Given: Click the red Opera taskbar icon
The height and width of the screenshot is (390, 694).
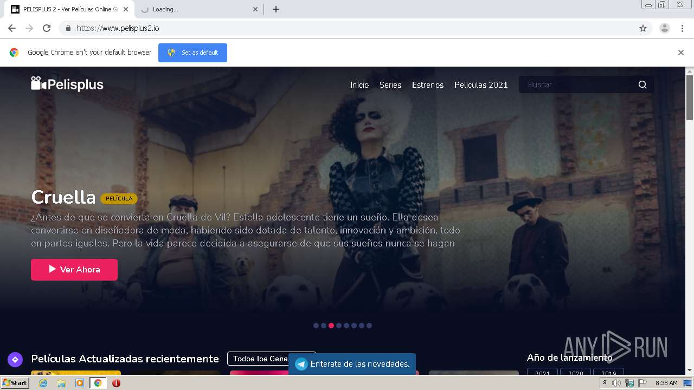Looking at the screenshot, I should [116, 383].
